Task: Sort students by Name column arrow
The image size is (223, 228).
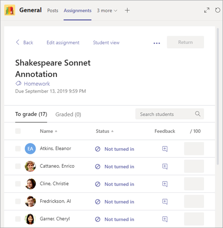Action: point(56,131)
